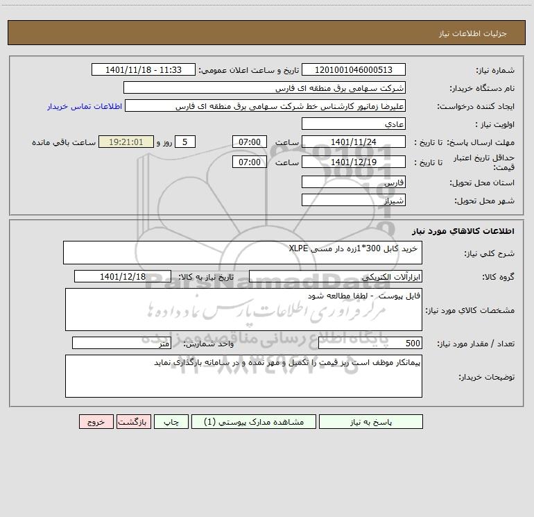Click buyer name field شرکت سهامی برق منطقه ای فارس
The height and width of the screenshot is (517, 534).
point(264,87)
